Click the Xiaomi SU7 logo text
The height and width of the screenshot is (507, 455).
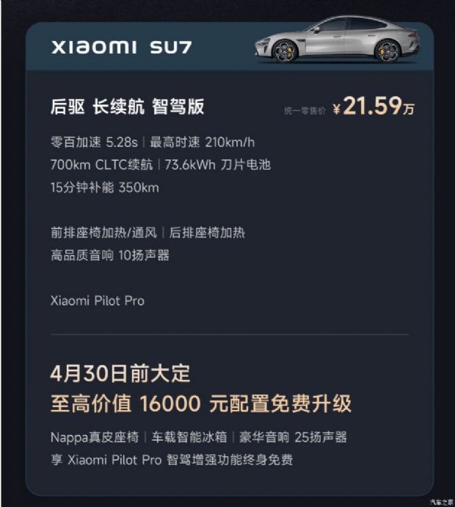(121, 47)
